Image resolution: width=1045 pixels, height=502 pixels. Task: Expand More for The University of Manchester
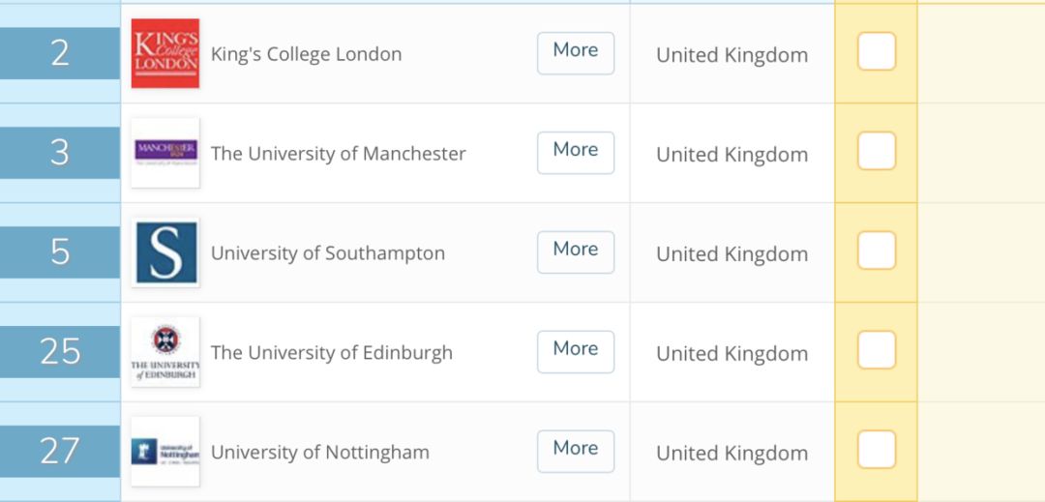576,153
